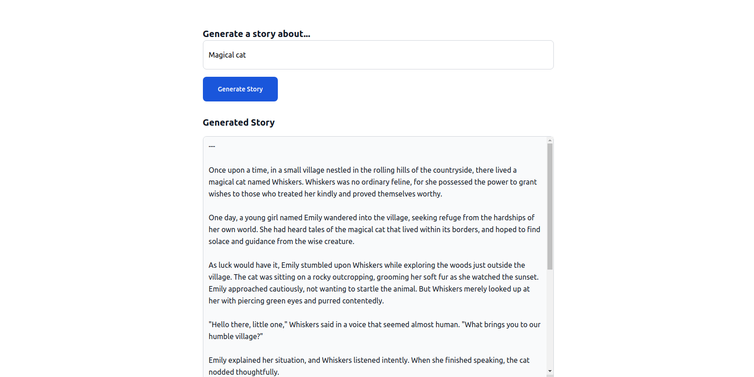This screenshot has width=754, height=377.
Task: Click the heading Generate a story about...
Action: 256,33
